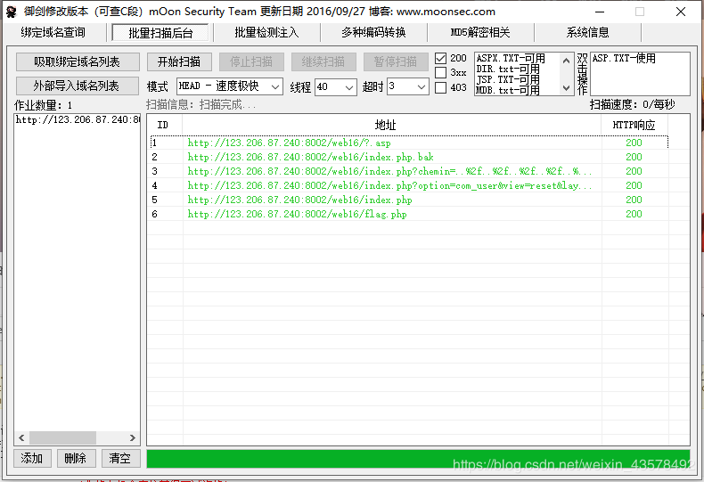Image resolution: width=704 pixels, height=482 pixels.
Task: Switch to 系统信息 tab
Action: 587,32
